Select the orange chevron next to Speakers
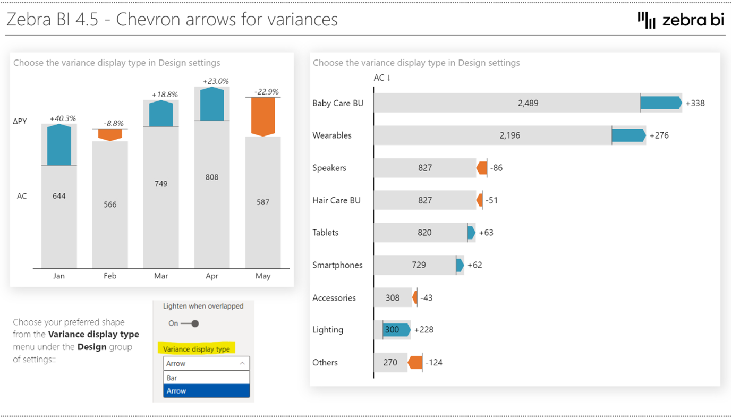 click(481, 167)
